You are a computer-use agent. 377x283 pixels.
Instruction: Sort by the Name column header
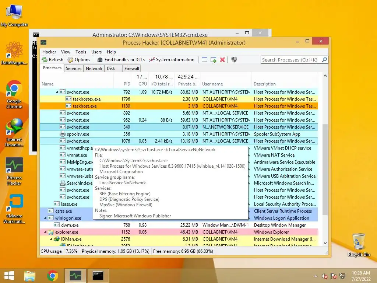click(77, 84)
